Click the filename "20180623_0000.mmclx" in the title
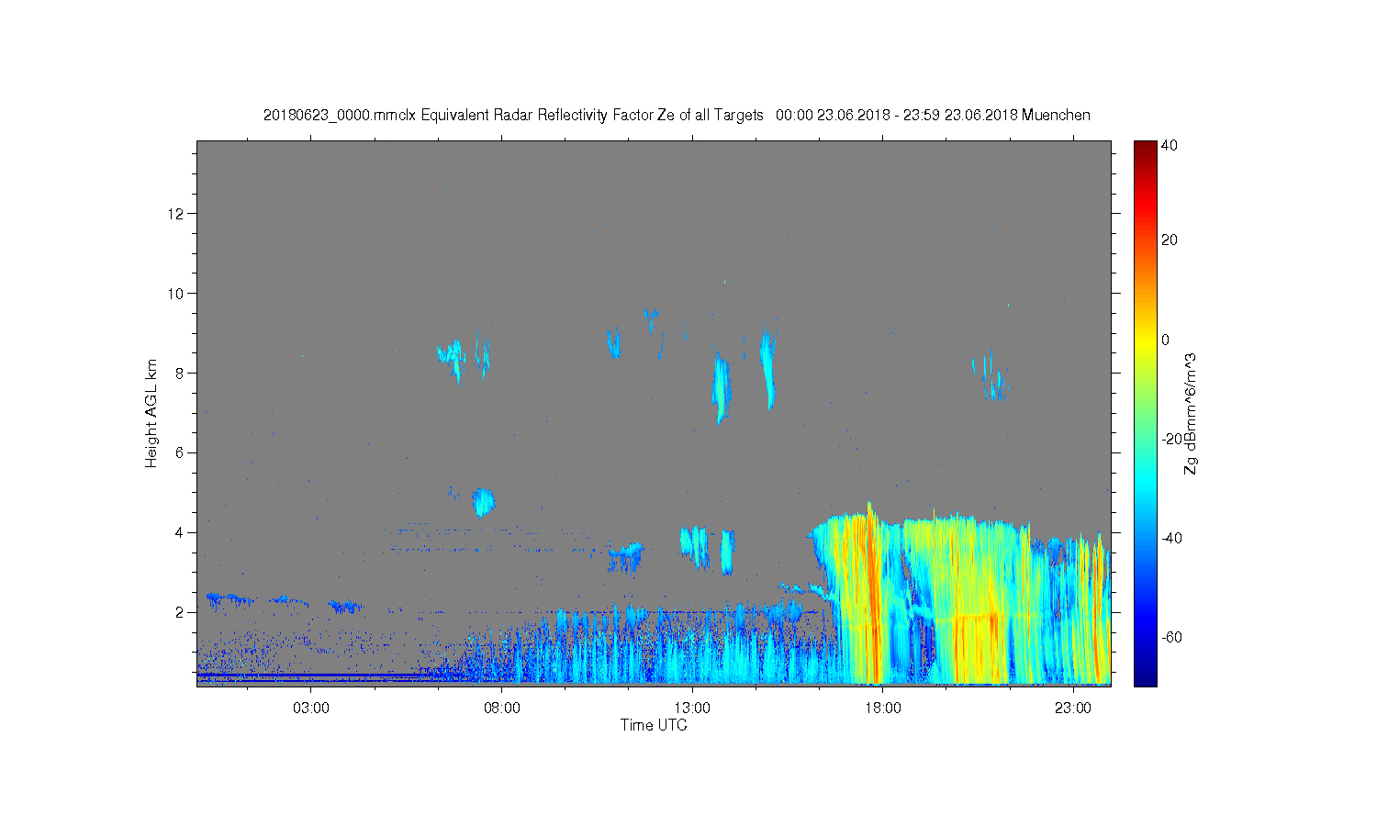 coord(340,115)
